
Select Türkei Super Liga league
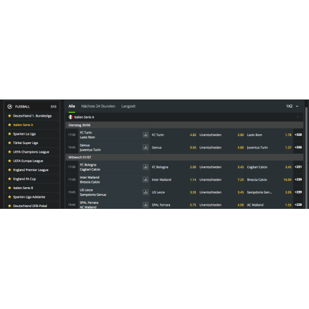coord(25,143)
